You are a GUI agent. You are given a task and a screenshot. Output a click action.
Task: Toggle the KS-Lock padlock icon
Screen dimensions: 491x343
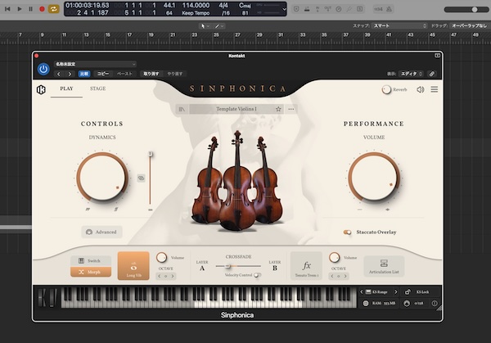click(x=408, y=292)
